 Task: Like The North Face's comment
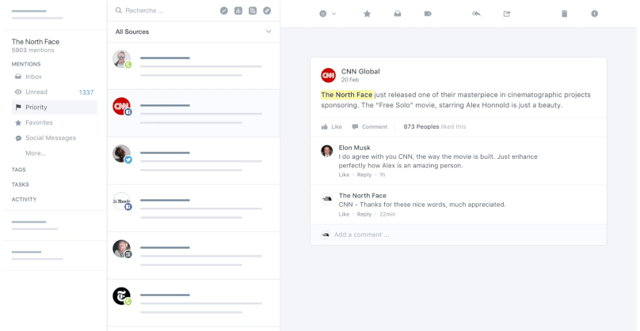[x=344, y=214]
